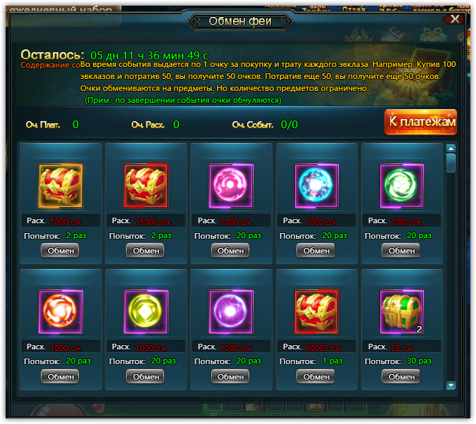Open payments via К платежам button
Image resolution: width=476 pixels, height=424 pixels.
click(x=421, y=122)
